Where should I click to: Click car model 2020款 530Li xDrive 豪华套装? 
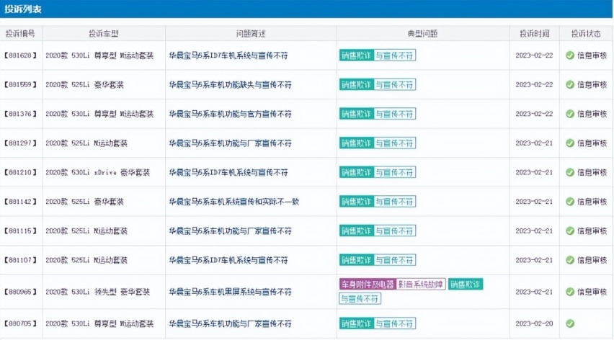[x=97, y=173]
